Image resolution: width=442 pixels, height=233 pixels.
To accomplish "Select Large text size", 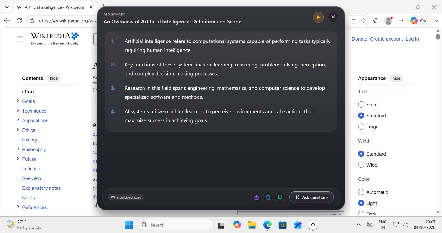I will tap(361, 127).
